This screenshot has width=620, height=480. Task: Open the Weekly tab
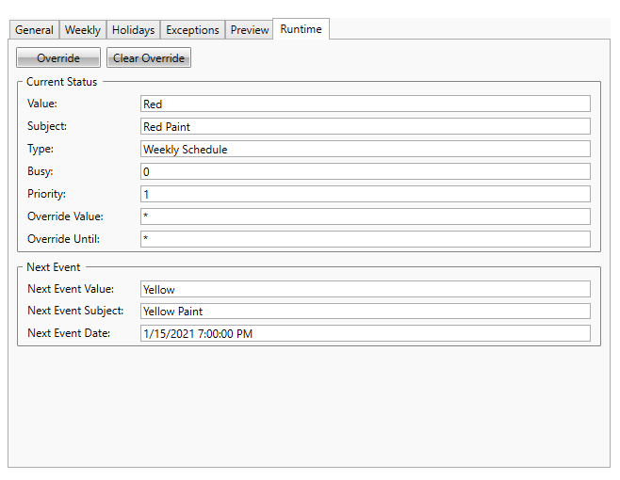click(82, 30)
